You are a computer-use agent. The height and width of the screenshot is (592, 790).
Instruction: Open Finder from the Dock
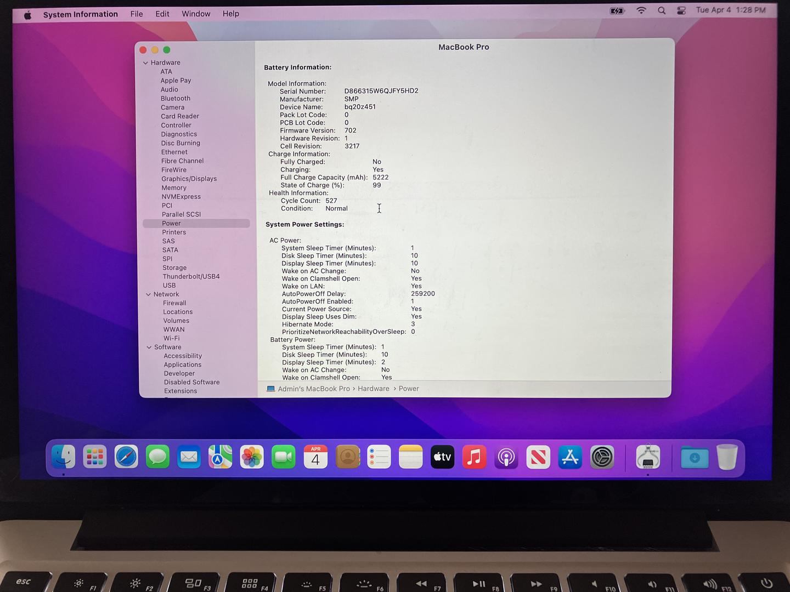click(63, 457)
